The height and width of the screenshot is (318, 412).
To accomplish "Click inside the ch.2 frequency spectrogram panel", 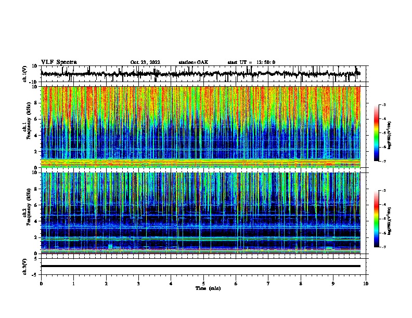I will point(203,213).
